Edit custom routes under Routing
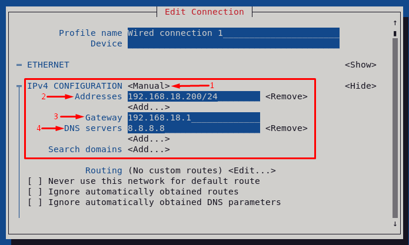The height and width of the screenshot is (245, 409). pos(252,170)
